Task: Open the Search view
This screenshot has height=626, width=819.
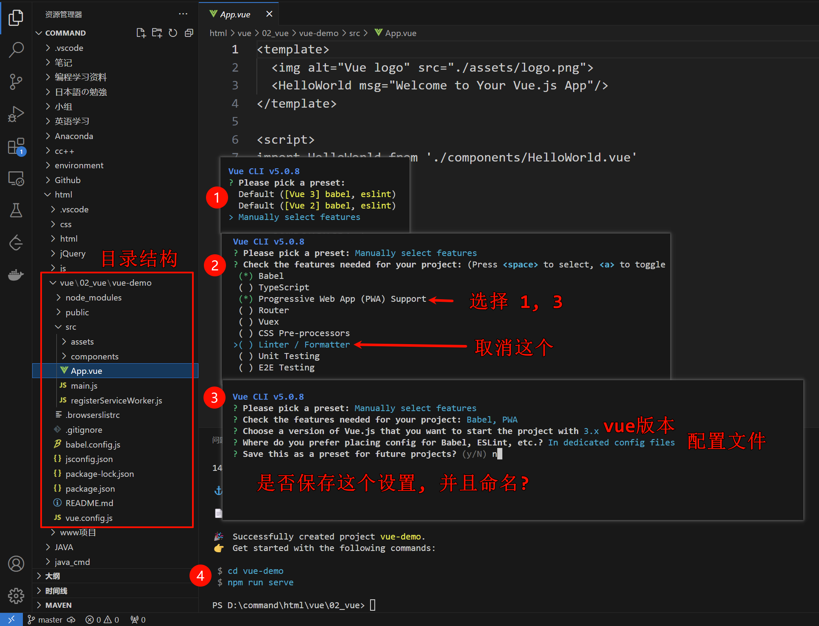Action: point(16,50)
